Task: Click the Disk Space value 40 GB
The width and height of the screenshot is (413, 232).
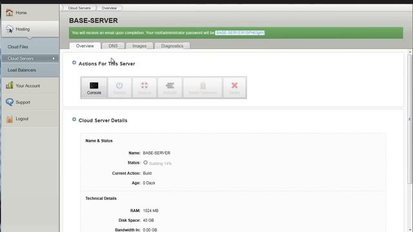Action: tap(148, 220)
